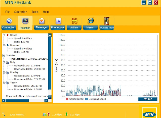Click the Phonebook label button
This screenshot has height=118, width=161.
58,28
